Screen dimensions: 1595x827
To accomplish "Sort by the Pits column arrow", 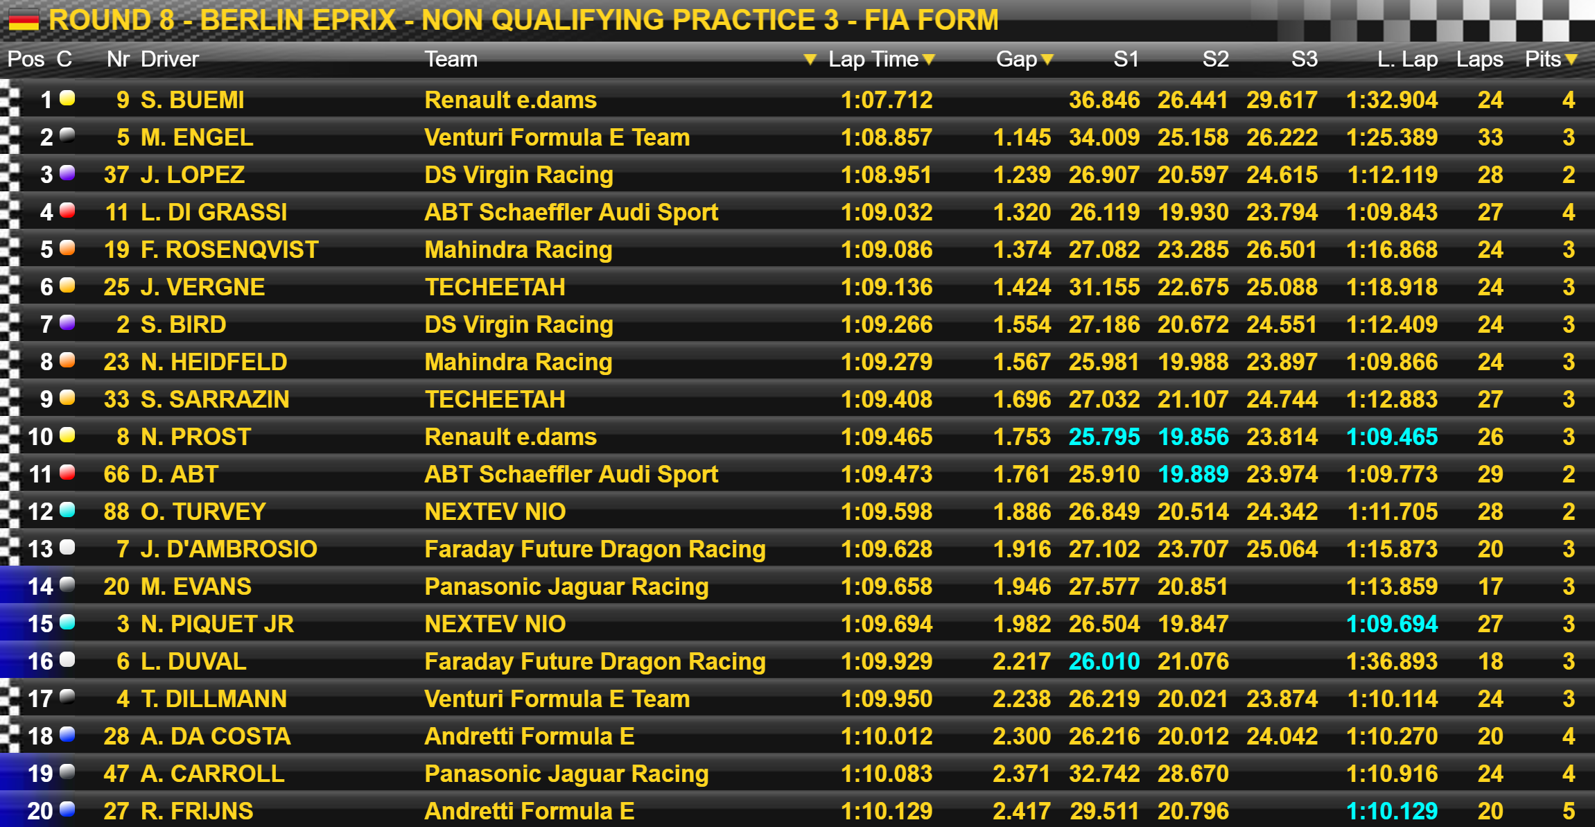I will (x=1571, y=60).
